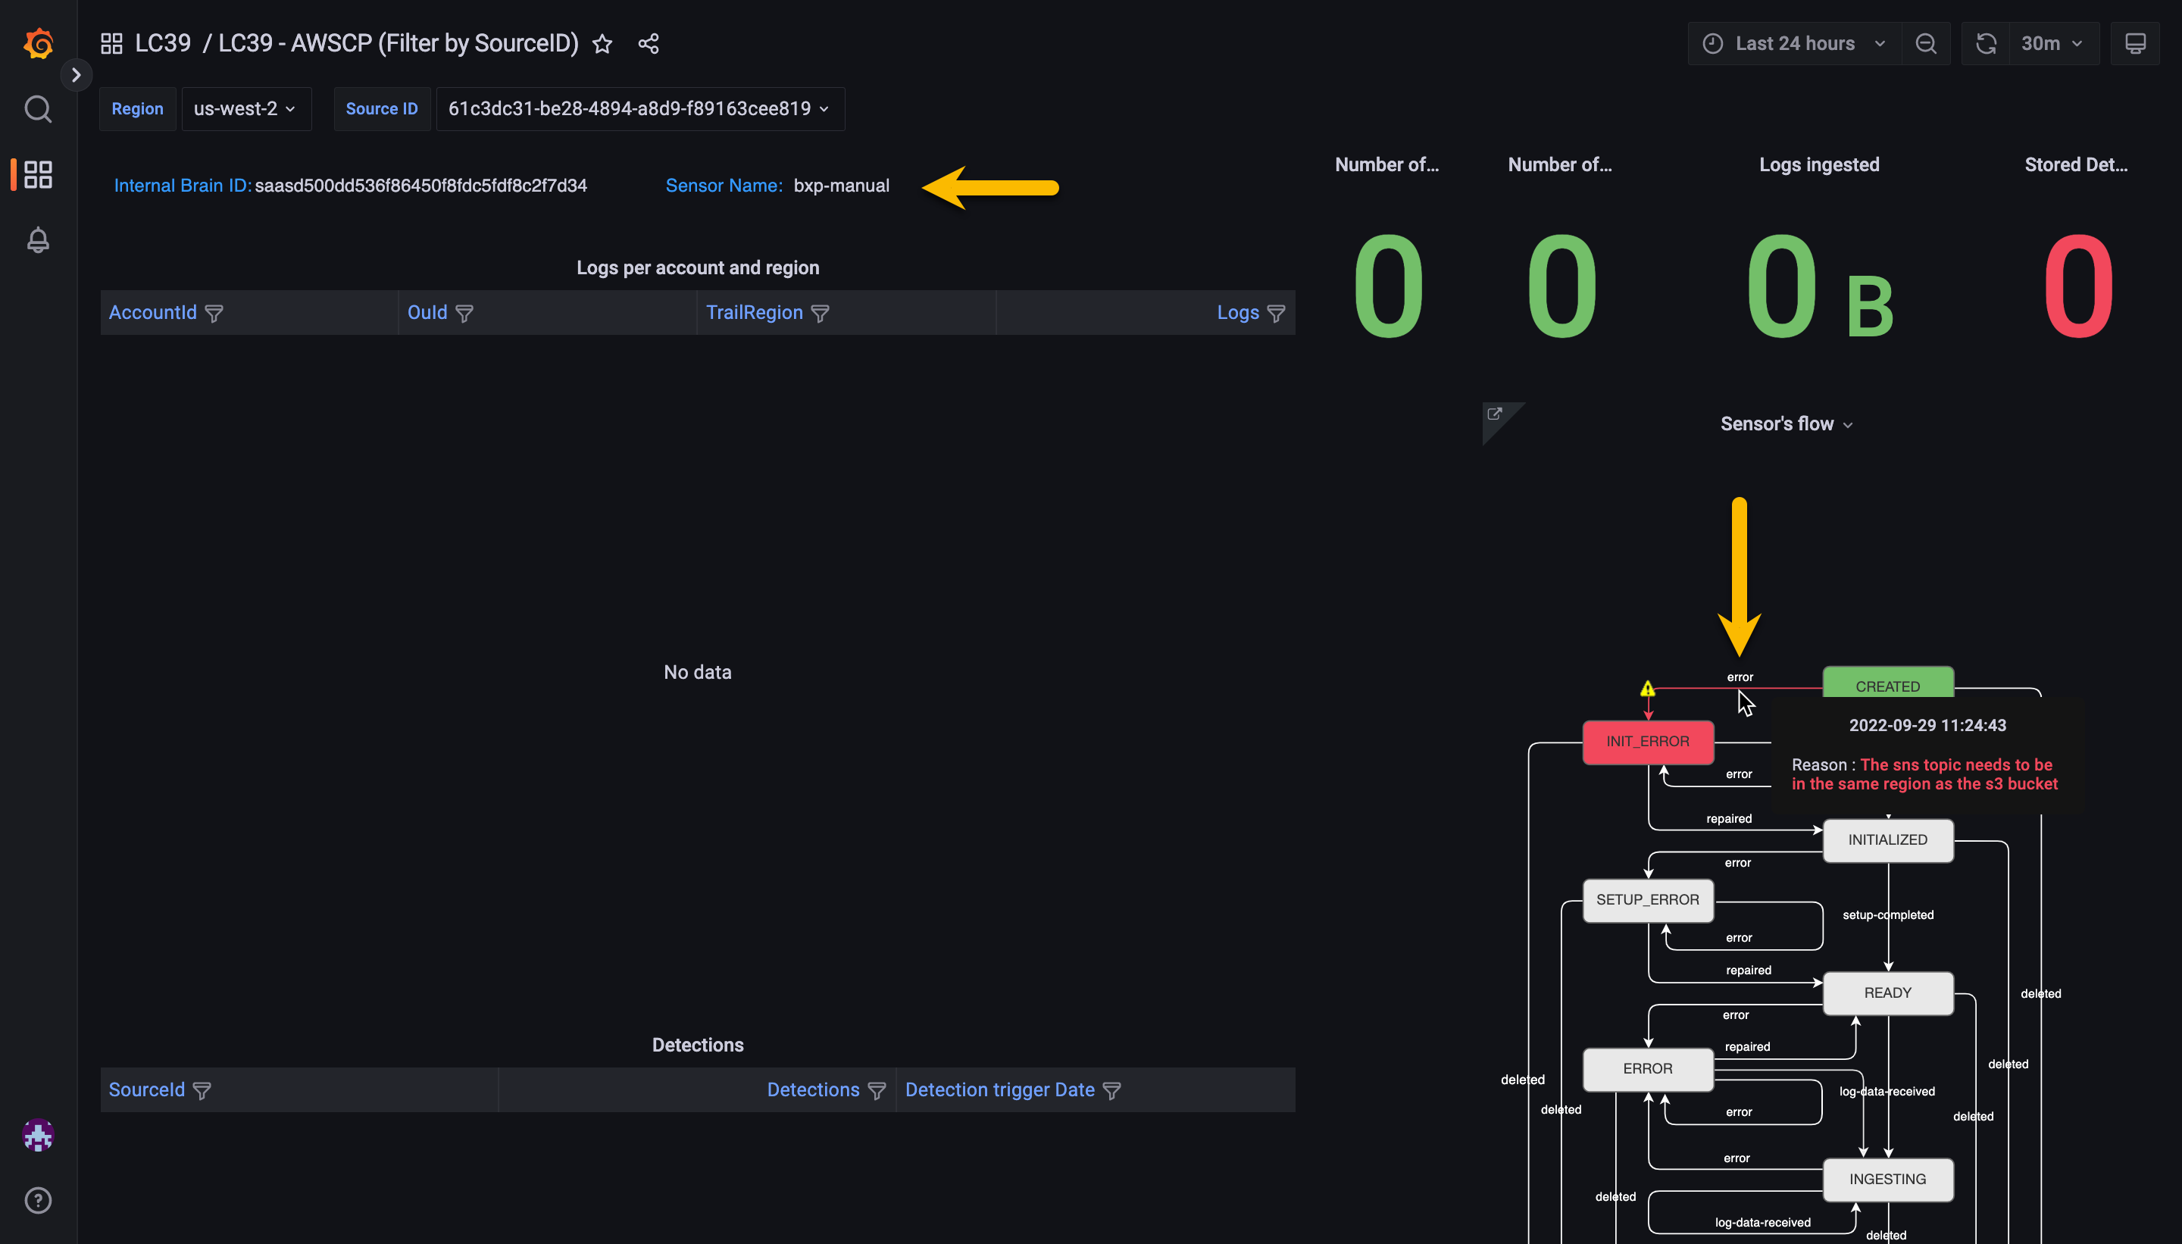The image size is (2182, 1244).
Task: Filter the AccountId column
Action: coord(214,314)
